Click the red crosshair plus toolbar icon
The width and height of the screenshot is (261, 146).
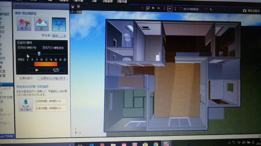click(142, 8)
